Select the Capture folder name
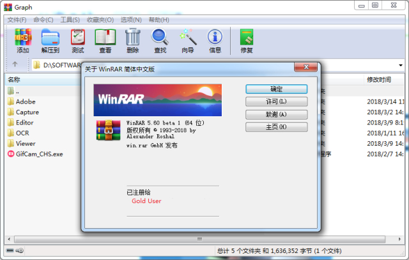The image size is (409, 260). point(27,112)
